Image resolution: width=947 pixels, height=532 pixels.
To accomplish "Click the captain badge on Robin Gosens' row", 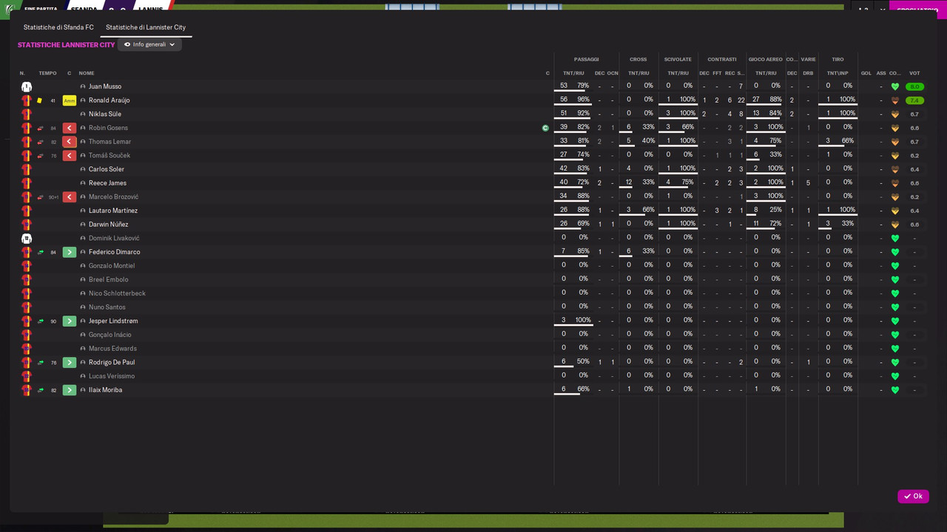I will click(x=545, y=128).
